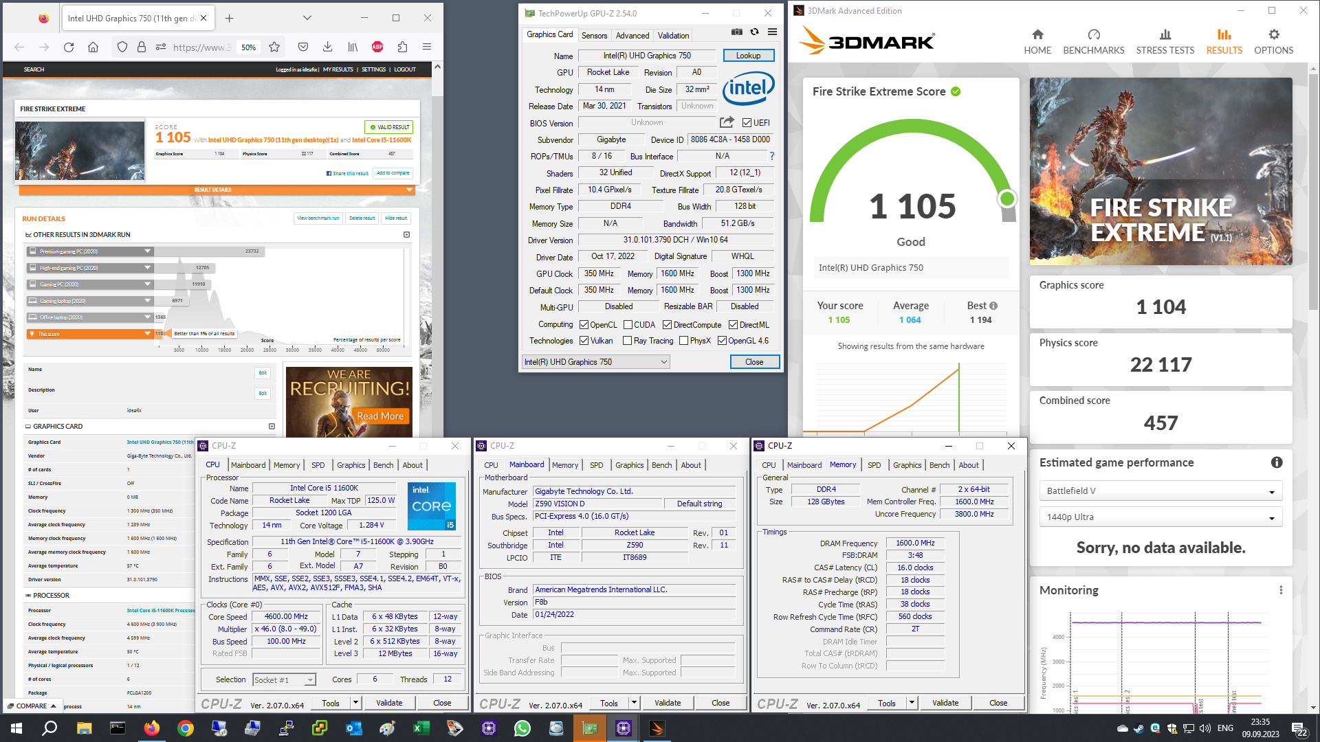Open SPD tab in CPU-Z Memory window
The height and width of the screenshot is (742, 1320).
874,465
